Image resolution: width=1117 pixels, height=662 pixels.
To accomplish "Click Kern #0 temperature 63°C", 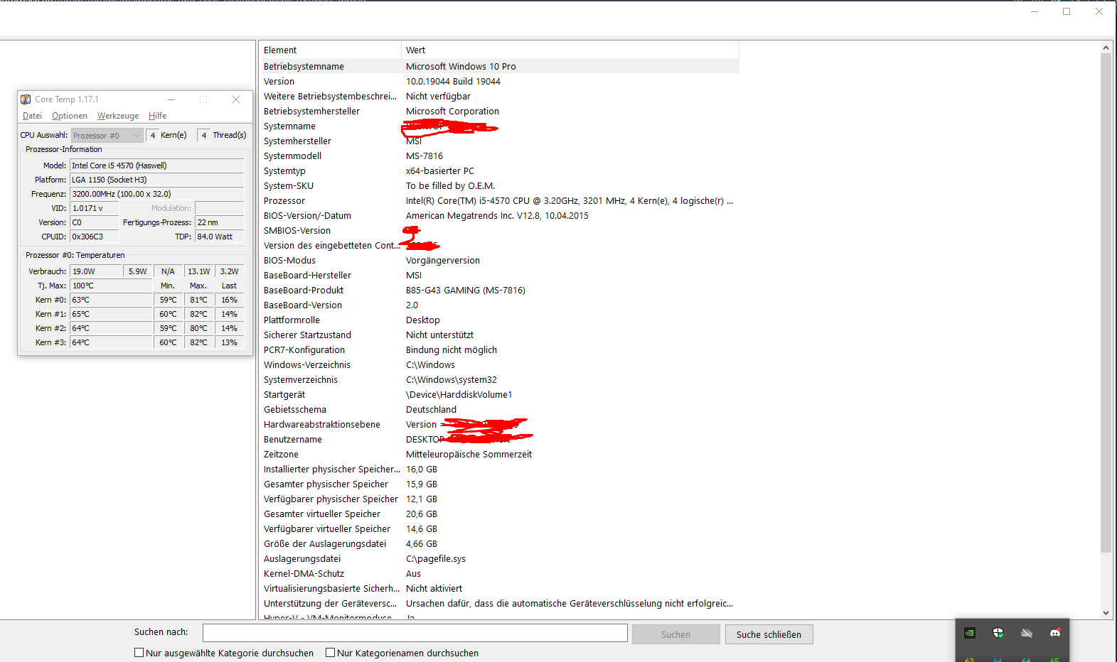I will [111, 300].
